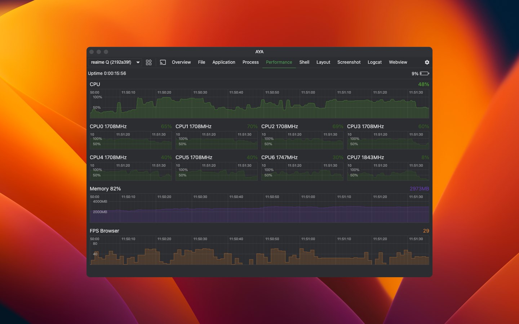Select the Performance tab
This screenshot has width=519, height=324.
279,62
